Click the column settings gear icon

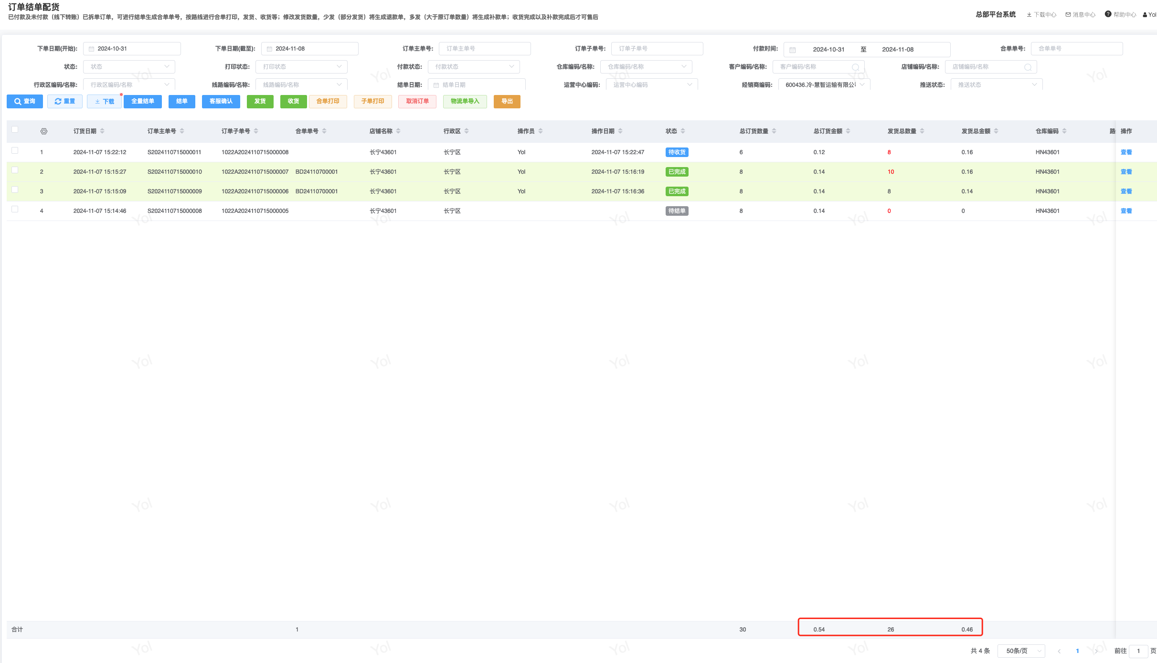(x=44, y=131)
